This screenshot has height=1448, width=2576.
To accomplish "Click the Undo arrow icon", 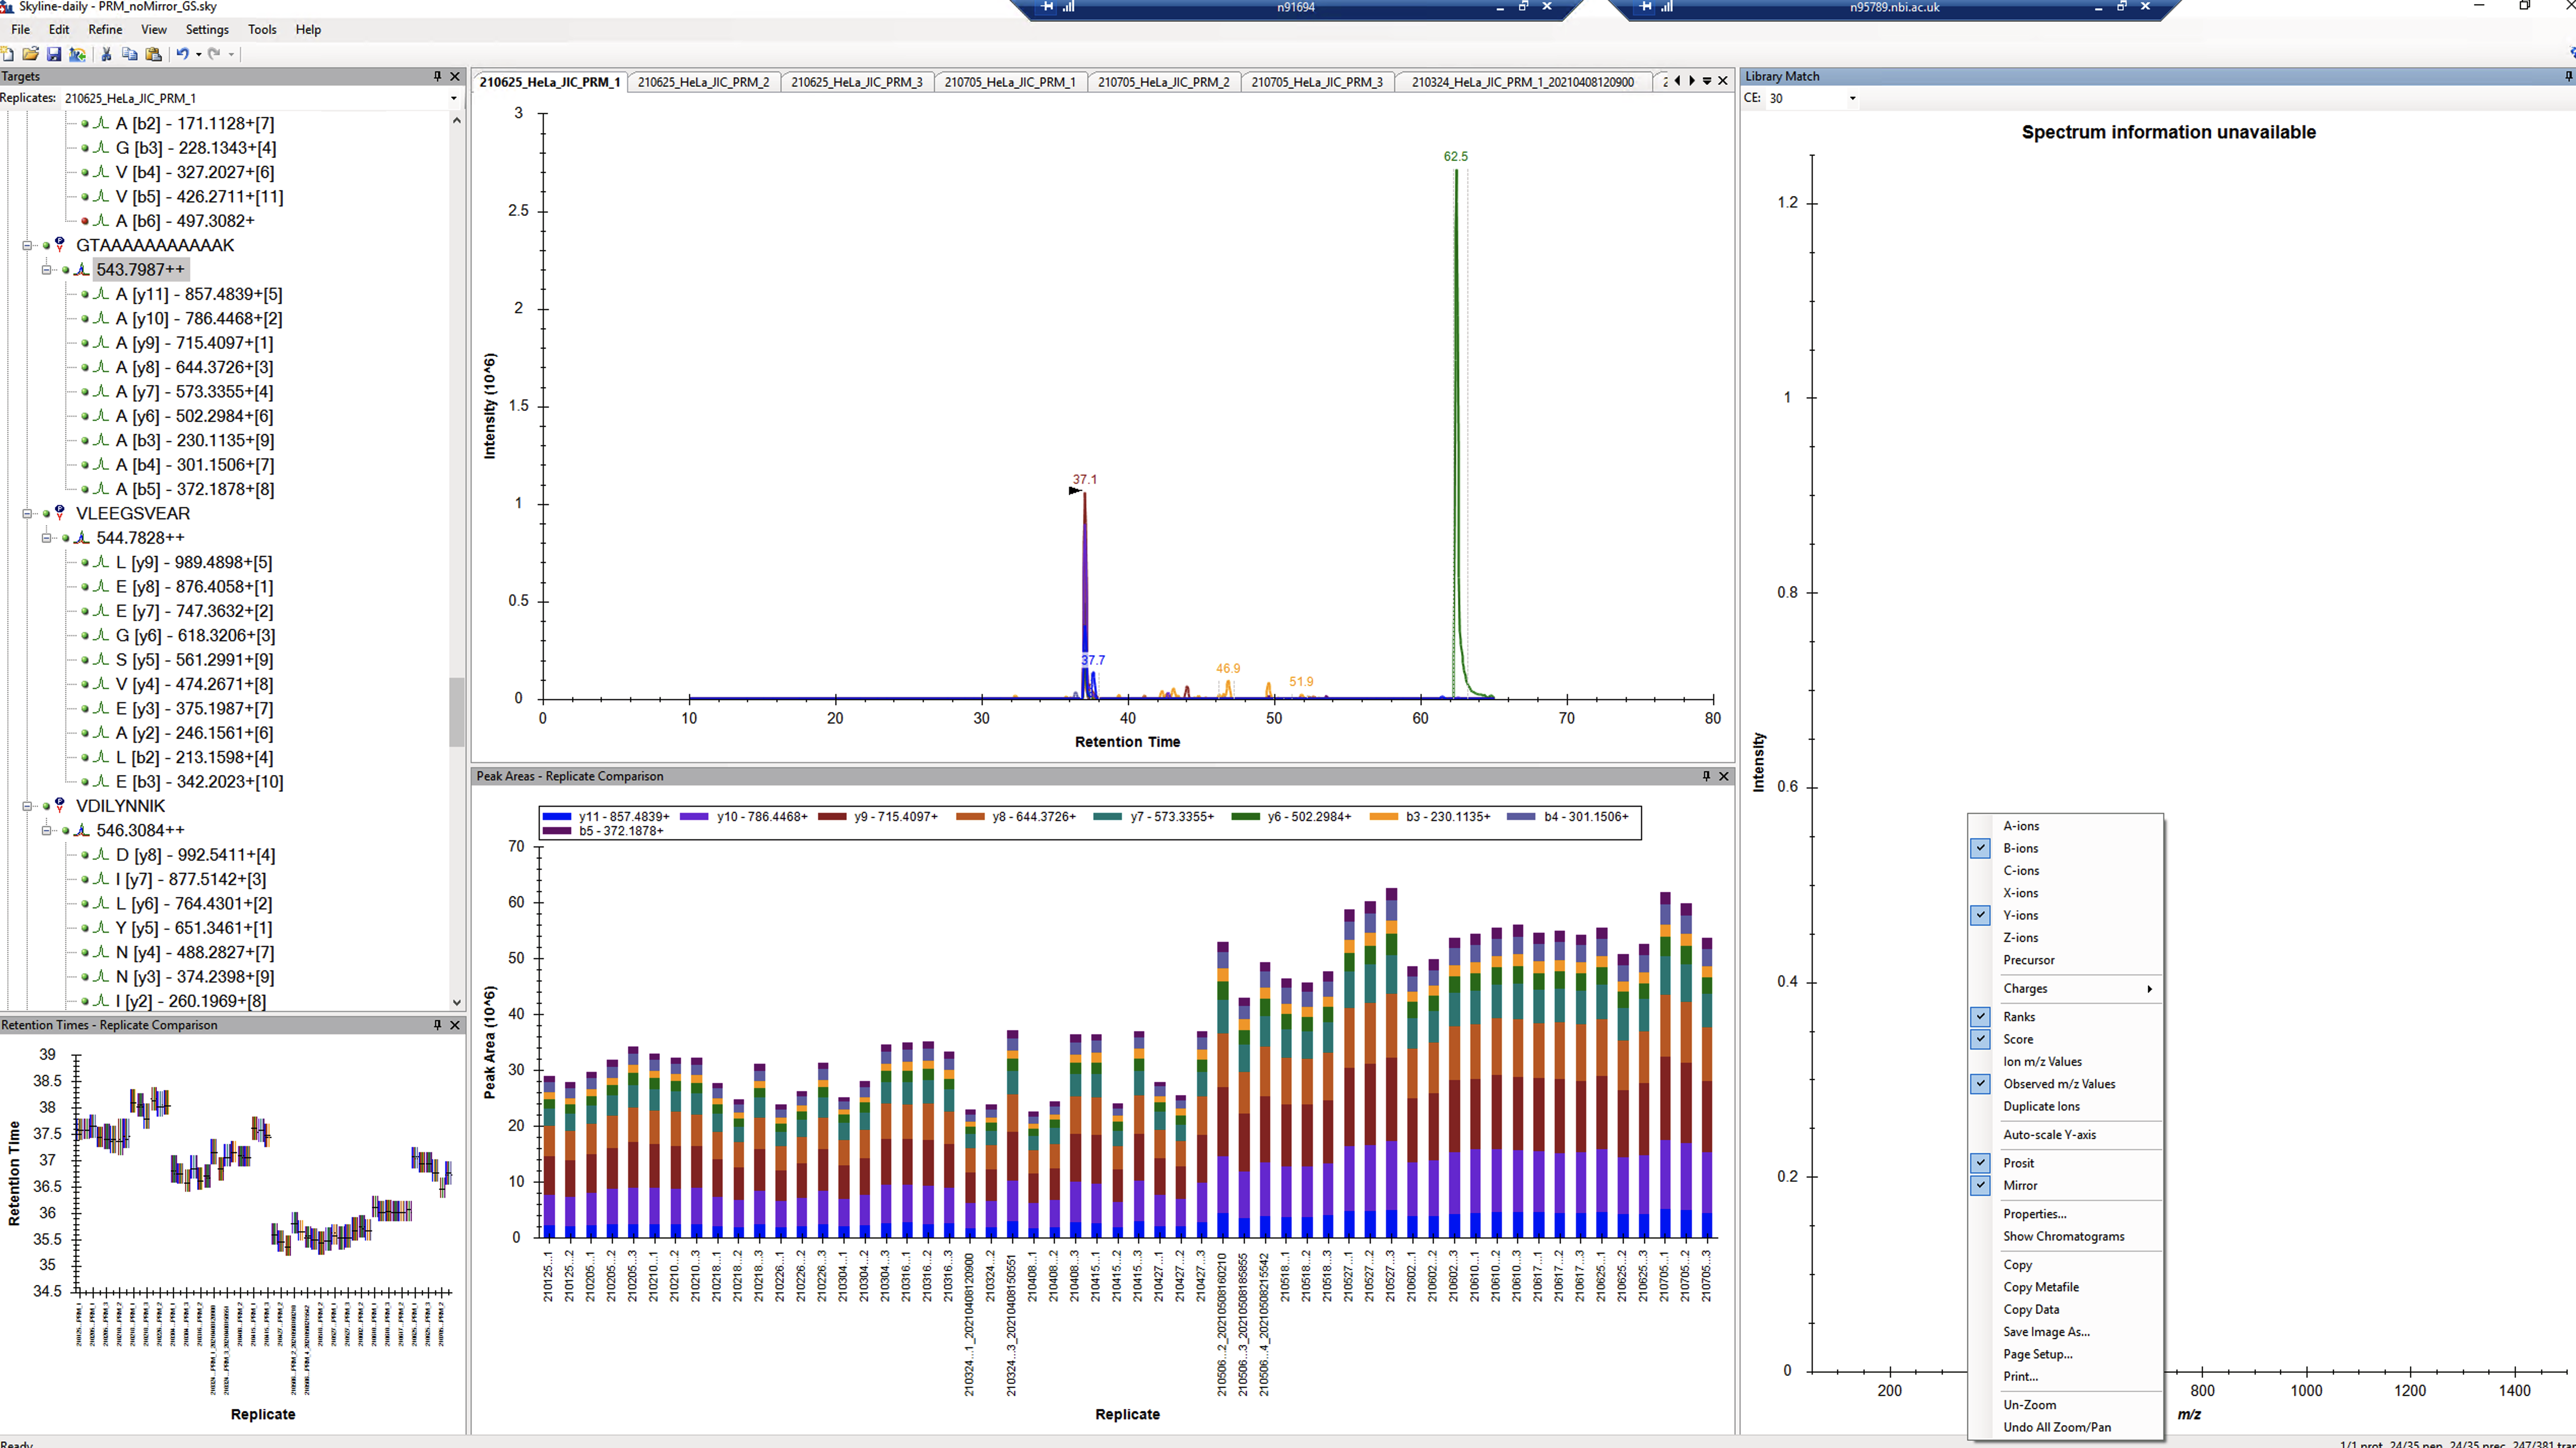I will (x=182, y=54).
